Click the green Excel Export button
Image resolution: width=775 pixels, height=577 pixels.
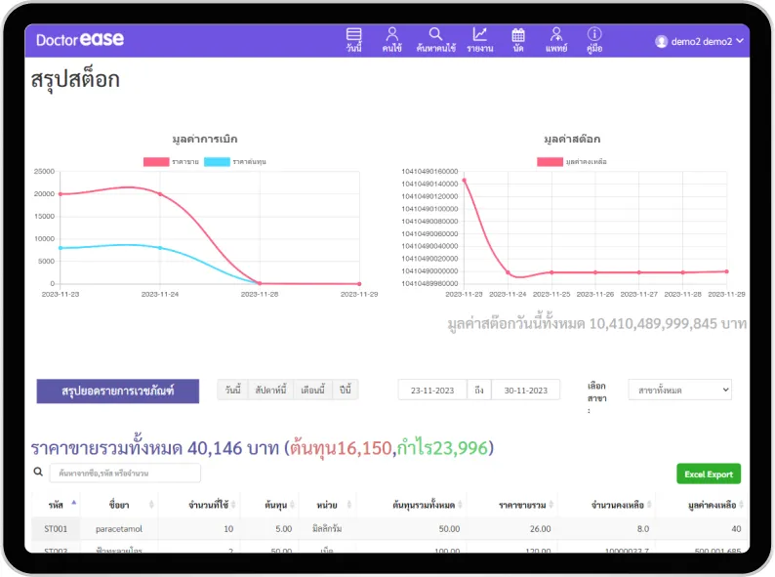pyautogui.click(x=708, y=474)
